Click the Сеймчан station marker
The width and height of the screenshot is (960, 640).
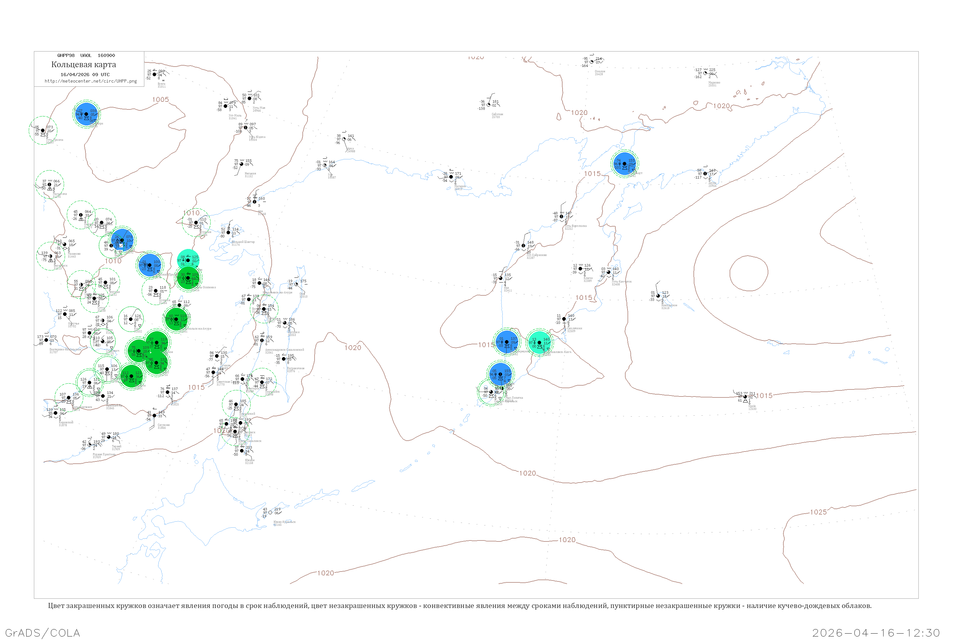pyautogui.click(x=489, y=105)
